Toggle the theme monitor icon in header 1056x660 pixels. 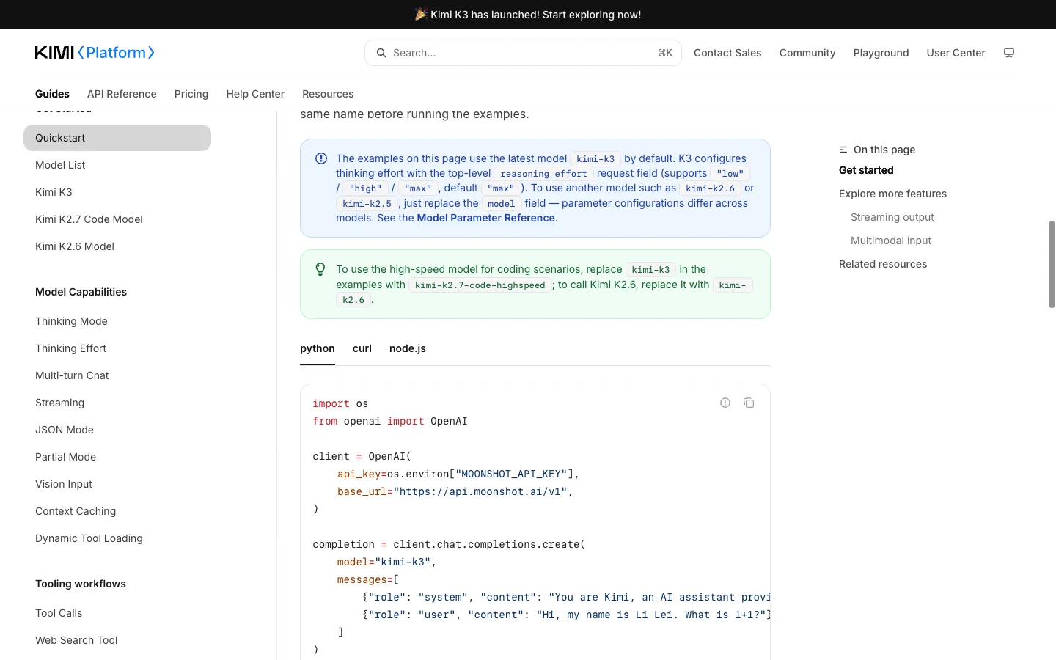1009,53
